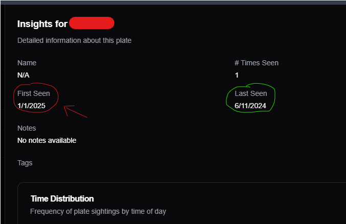Screen dimensions: 346x224
Task: Select 'Detailed information about this plate' subtitle
Action: click(x=75, y=40)
